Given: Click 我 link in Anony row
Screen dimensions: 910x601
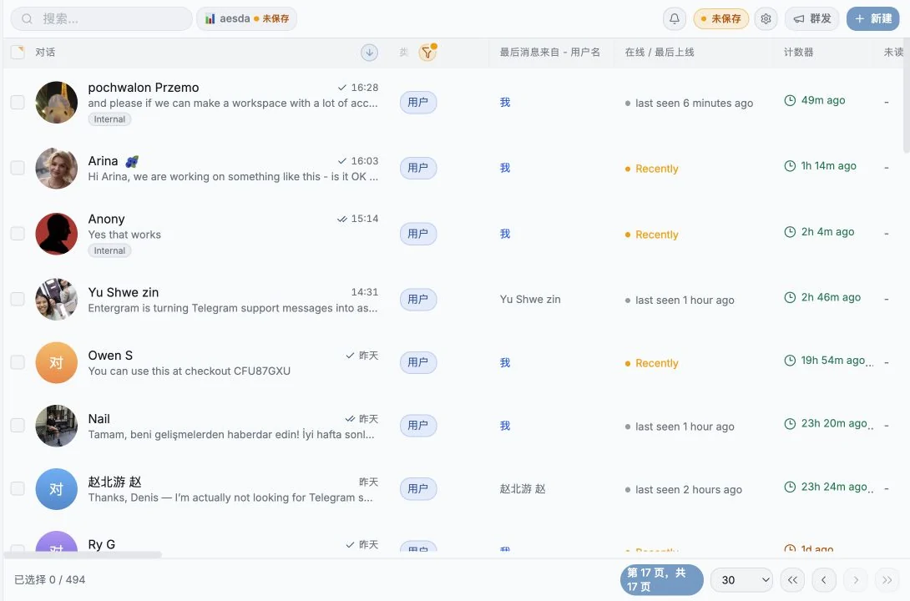Looking at the screenshot, I should click(505, 234).
